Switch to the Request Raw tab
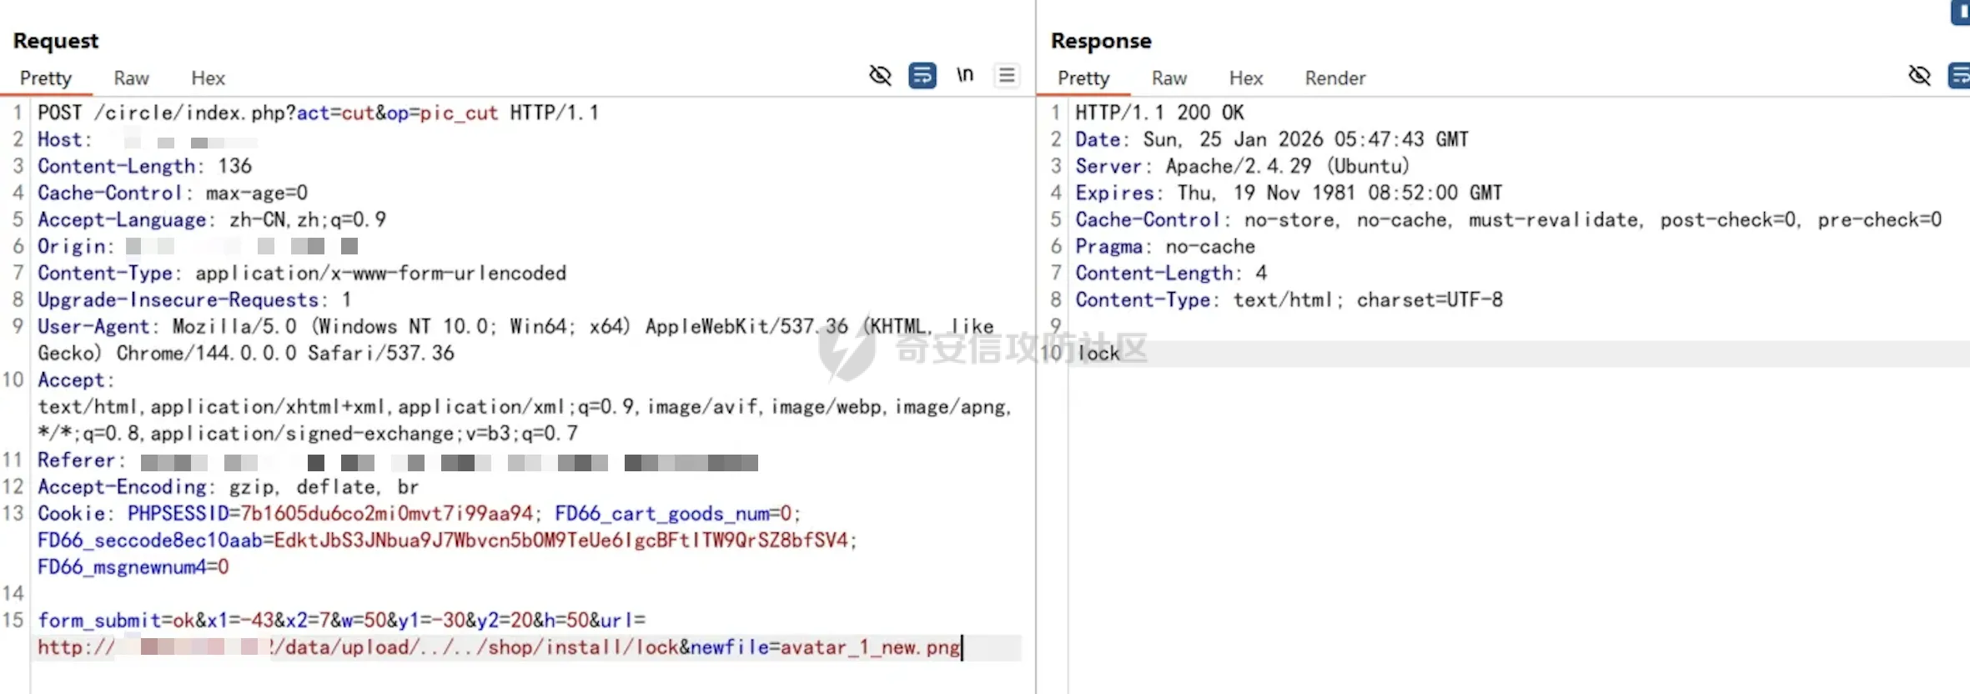Image resolution: width=1970 pixels, height=694 pixels. click(131, 78)
